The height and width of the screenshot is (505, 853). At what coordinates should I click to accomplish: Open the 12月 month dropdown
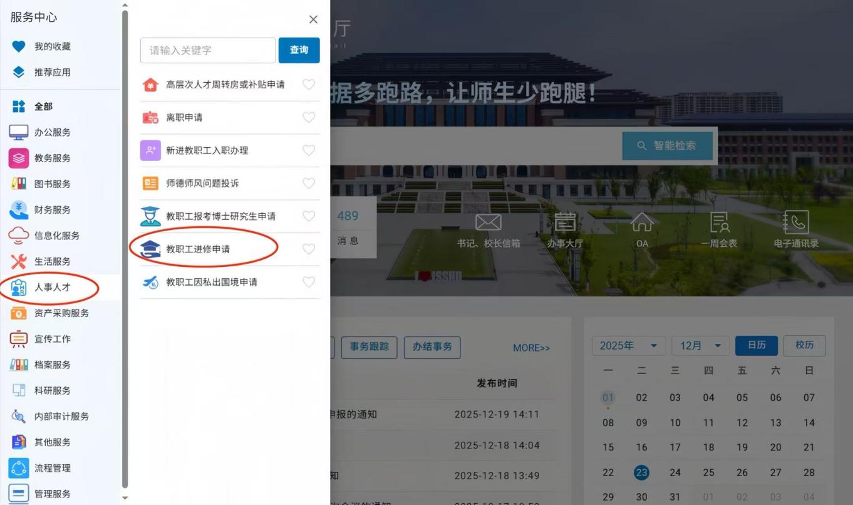click(700, 346)
